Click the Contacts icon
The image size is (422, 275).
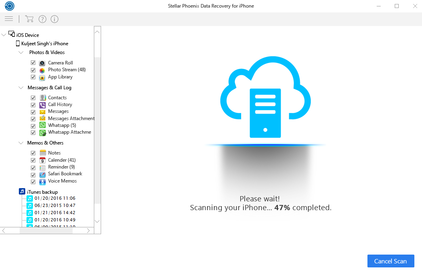click(x=43, y=98)
